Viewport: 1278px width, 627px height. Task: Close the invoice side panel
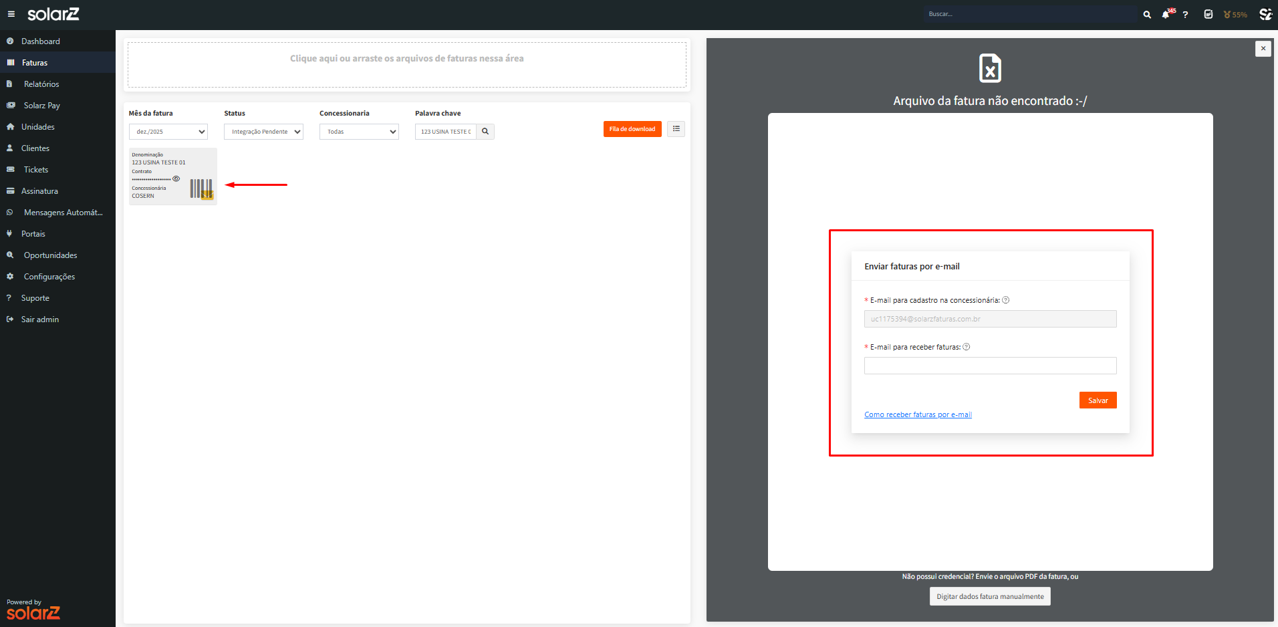[1263, 49]
